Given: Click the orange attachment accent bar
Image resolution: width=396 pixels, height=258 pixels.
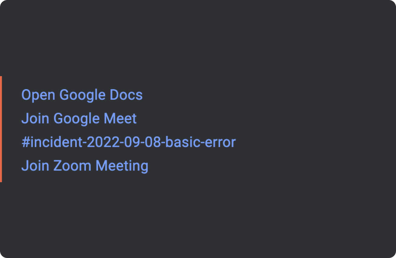Looking at the screenshot, I should 1,129.
